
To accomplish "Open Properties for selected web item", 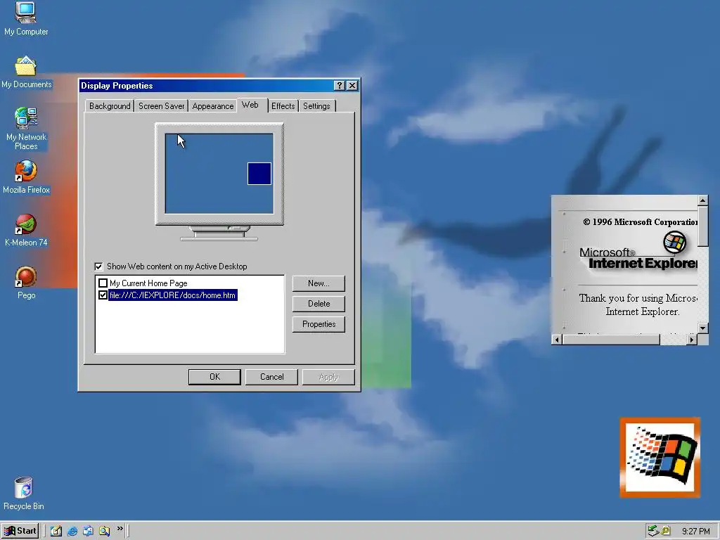I will pos(319,324).
